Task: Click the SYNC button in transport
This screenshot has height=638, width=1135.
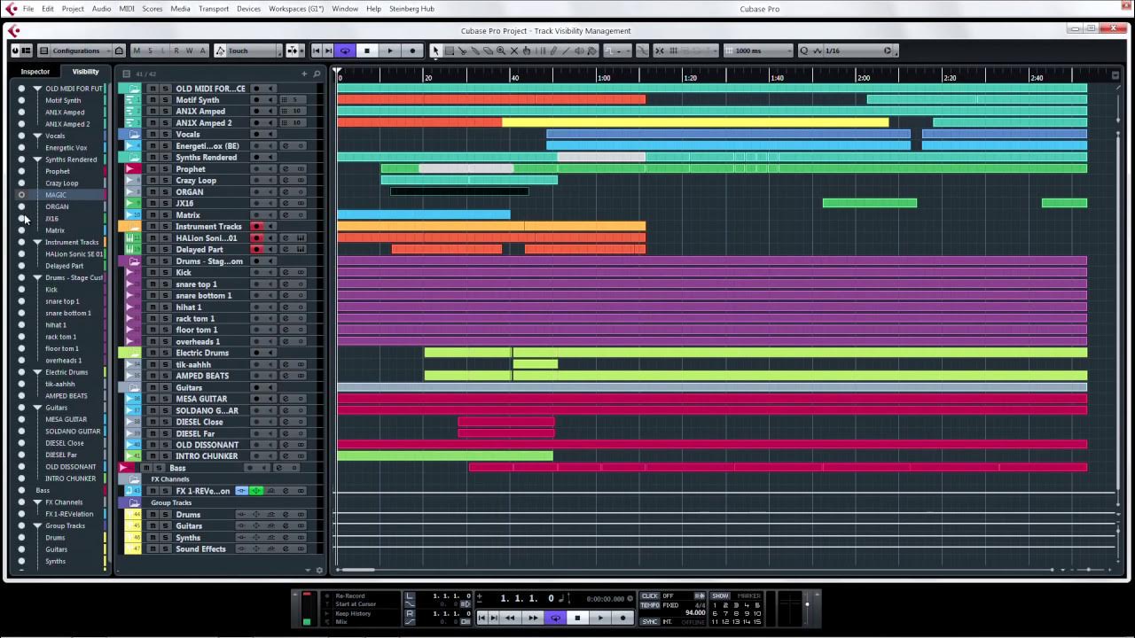Action: tap(650, 621)
